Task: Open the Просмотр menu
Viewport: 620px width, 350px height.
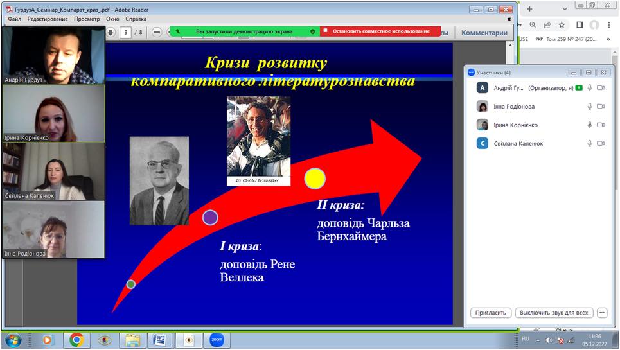Action: pos(86,19)
